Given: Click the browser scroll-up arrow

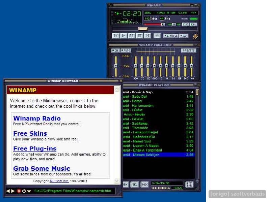Looking at the screenshot, I should (117, 89).
